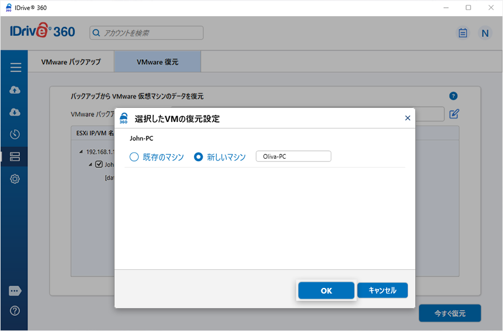Collapse the John VM tree node
503x331 pixels.
(90, 164)
